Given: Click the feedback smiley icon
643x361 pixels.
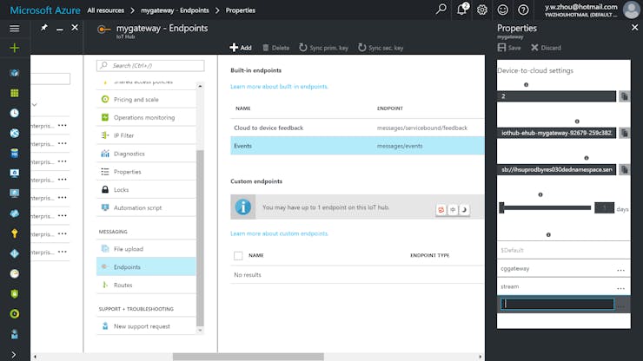Looking at the screenshot, I should 503,10.
